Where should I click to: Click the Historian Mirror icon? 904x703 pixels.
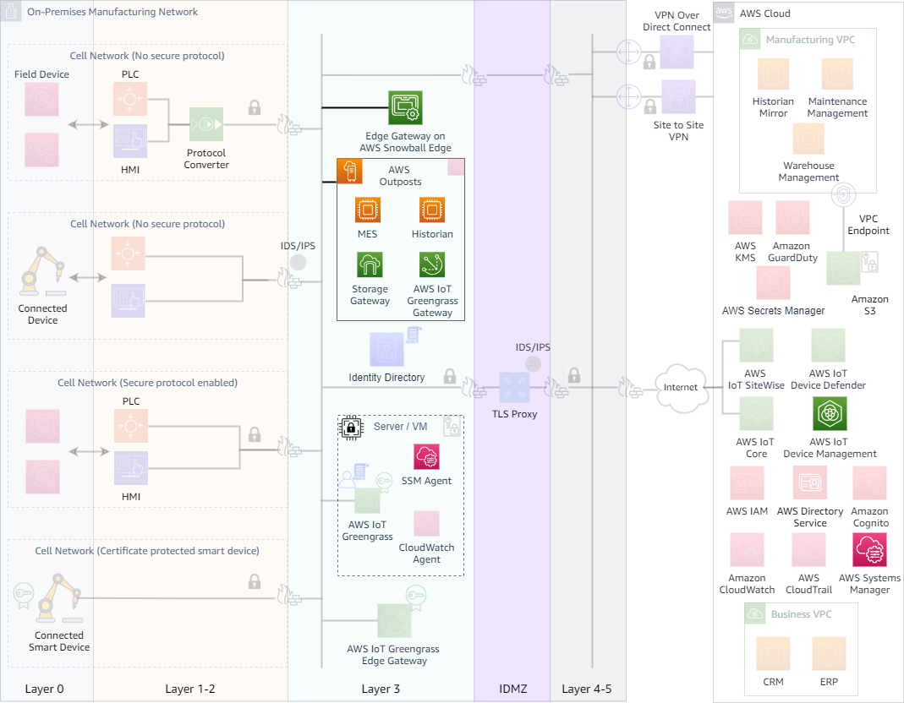(x=773, y=74)
